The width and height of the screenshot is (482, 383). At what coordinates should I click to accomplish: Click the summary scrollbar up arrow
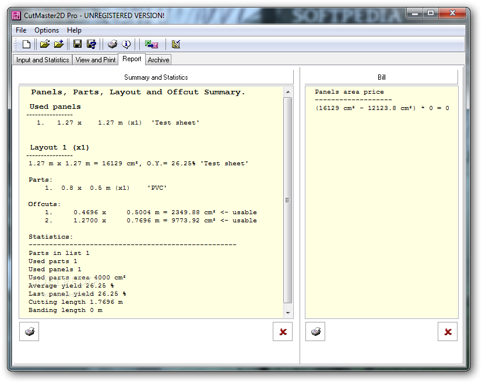point(288,92)
